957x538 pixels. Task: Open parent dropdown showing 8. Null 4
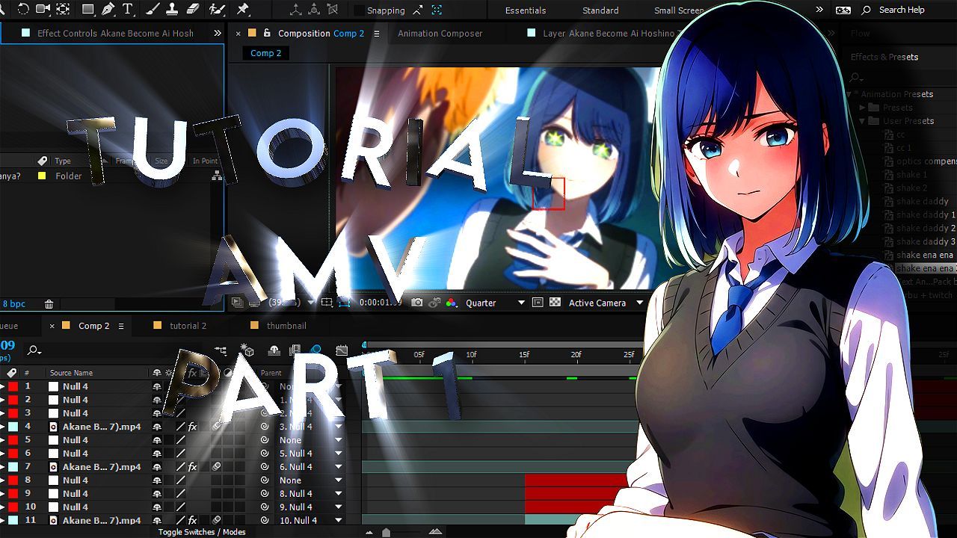coord(311,494)
